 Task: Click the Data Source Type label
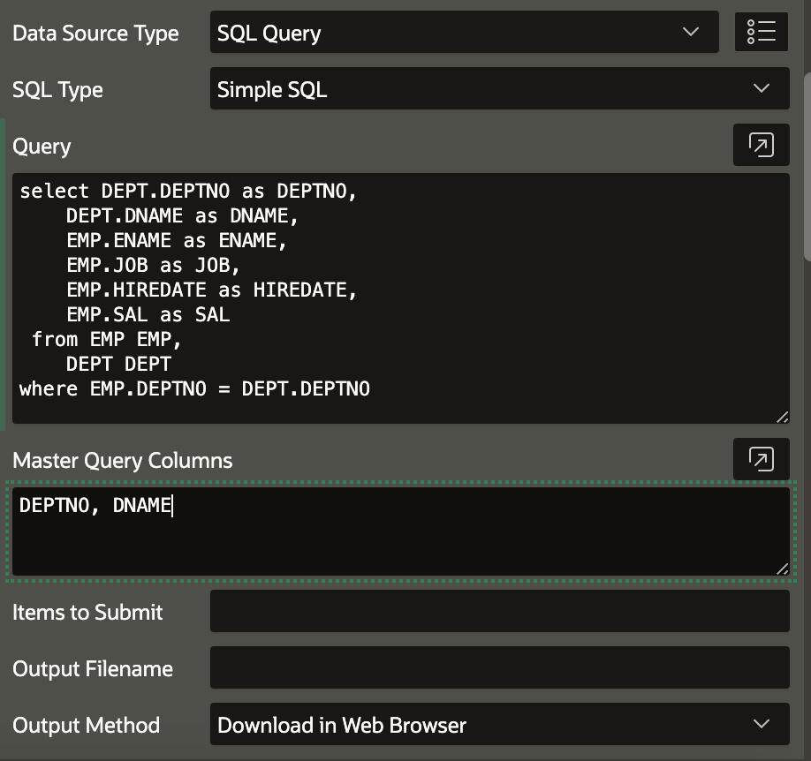95,34
